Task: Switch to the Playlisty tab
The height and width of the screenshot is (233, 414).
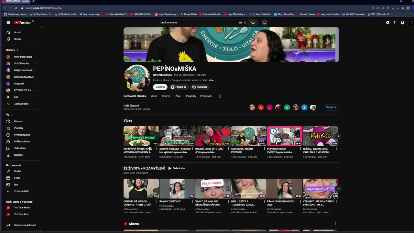Action: pyautogui.click(x=191, y=96)
